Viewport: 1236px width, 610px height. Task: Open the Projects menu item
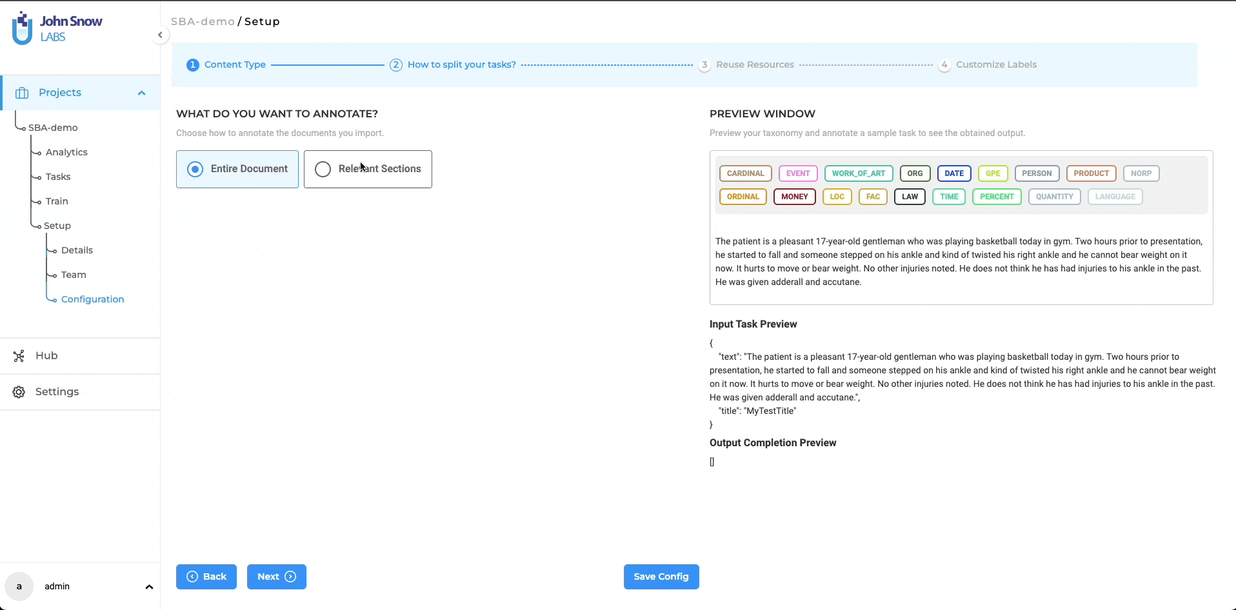point(80,93)
